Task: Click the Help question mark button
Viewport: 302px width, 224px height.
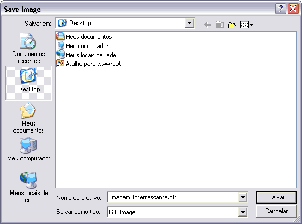Action: (x=281, y=9)
